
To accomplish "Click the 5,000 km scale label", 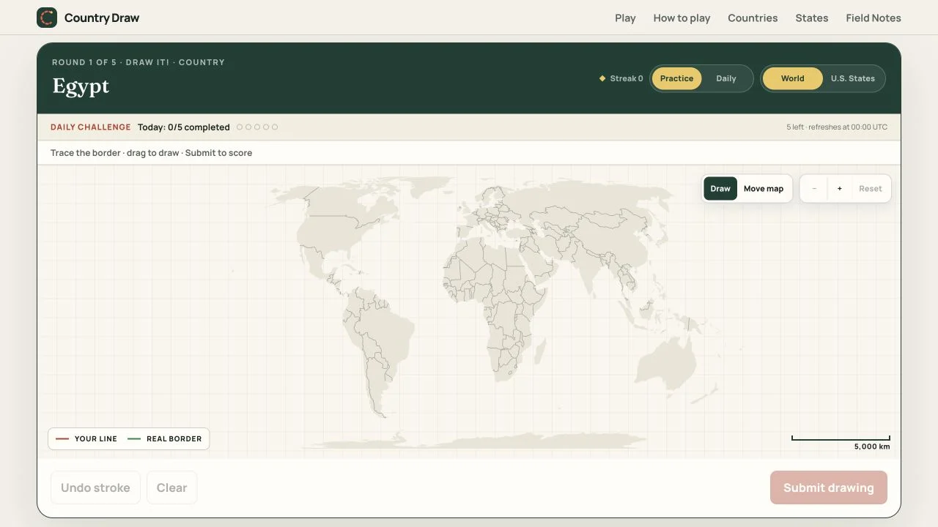I will click(x=872, y=446).
